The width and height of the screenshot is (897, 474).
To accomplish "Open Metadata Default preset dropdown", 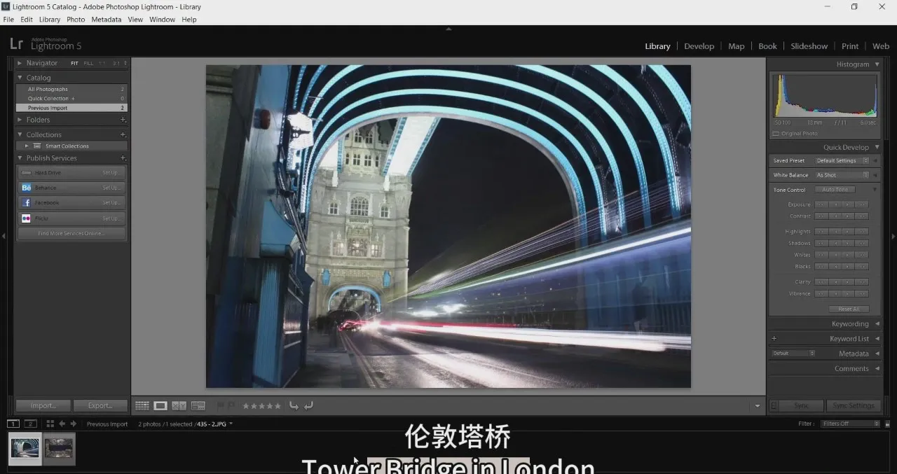I will (x=793, y=354).
